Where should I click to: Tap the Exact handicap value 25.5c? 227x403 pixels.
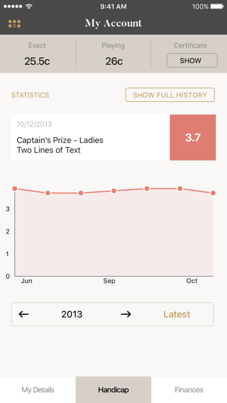[x=37, y=61]
